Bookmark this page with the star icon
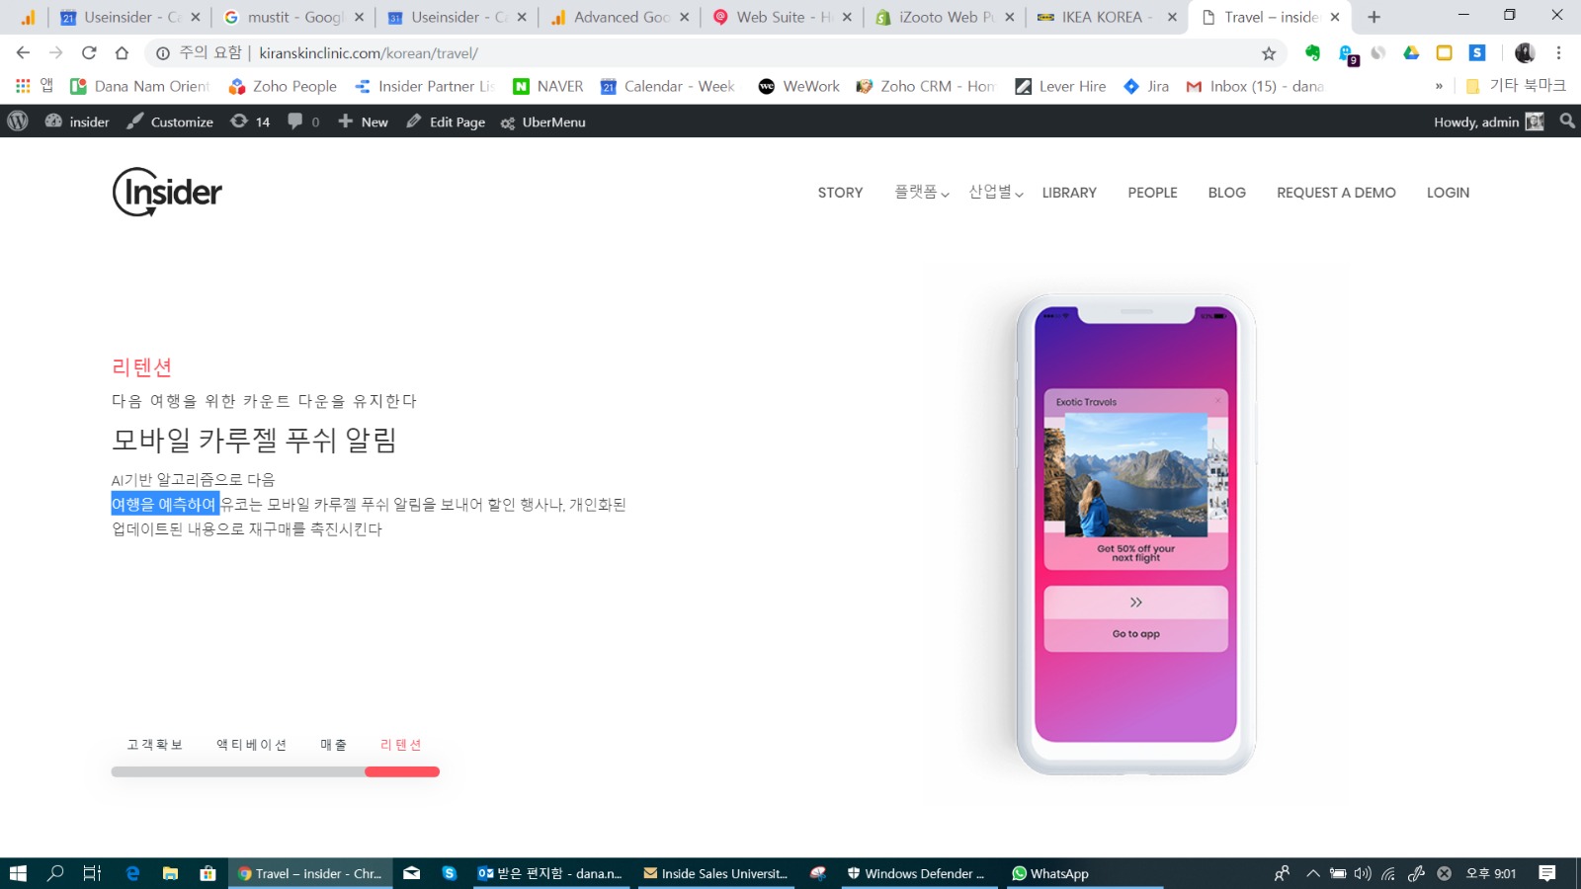Screen dimensions: 1581x889 point(1269,53)
